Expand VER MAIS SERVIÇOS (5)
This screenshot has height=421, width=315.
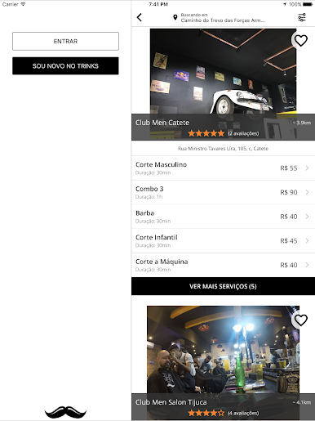[223, 286]
